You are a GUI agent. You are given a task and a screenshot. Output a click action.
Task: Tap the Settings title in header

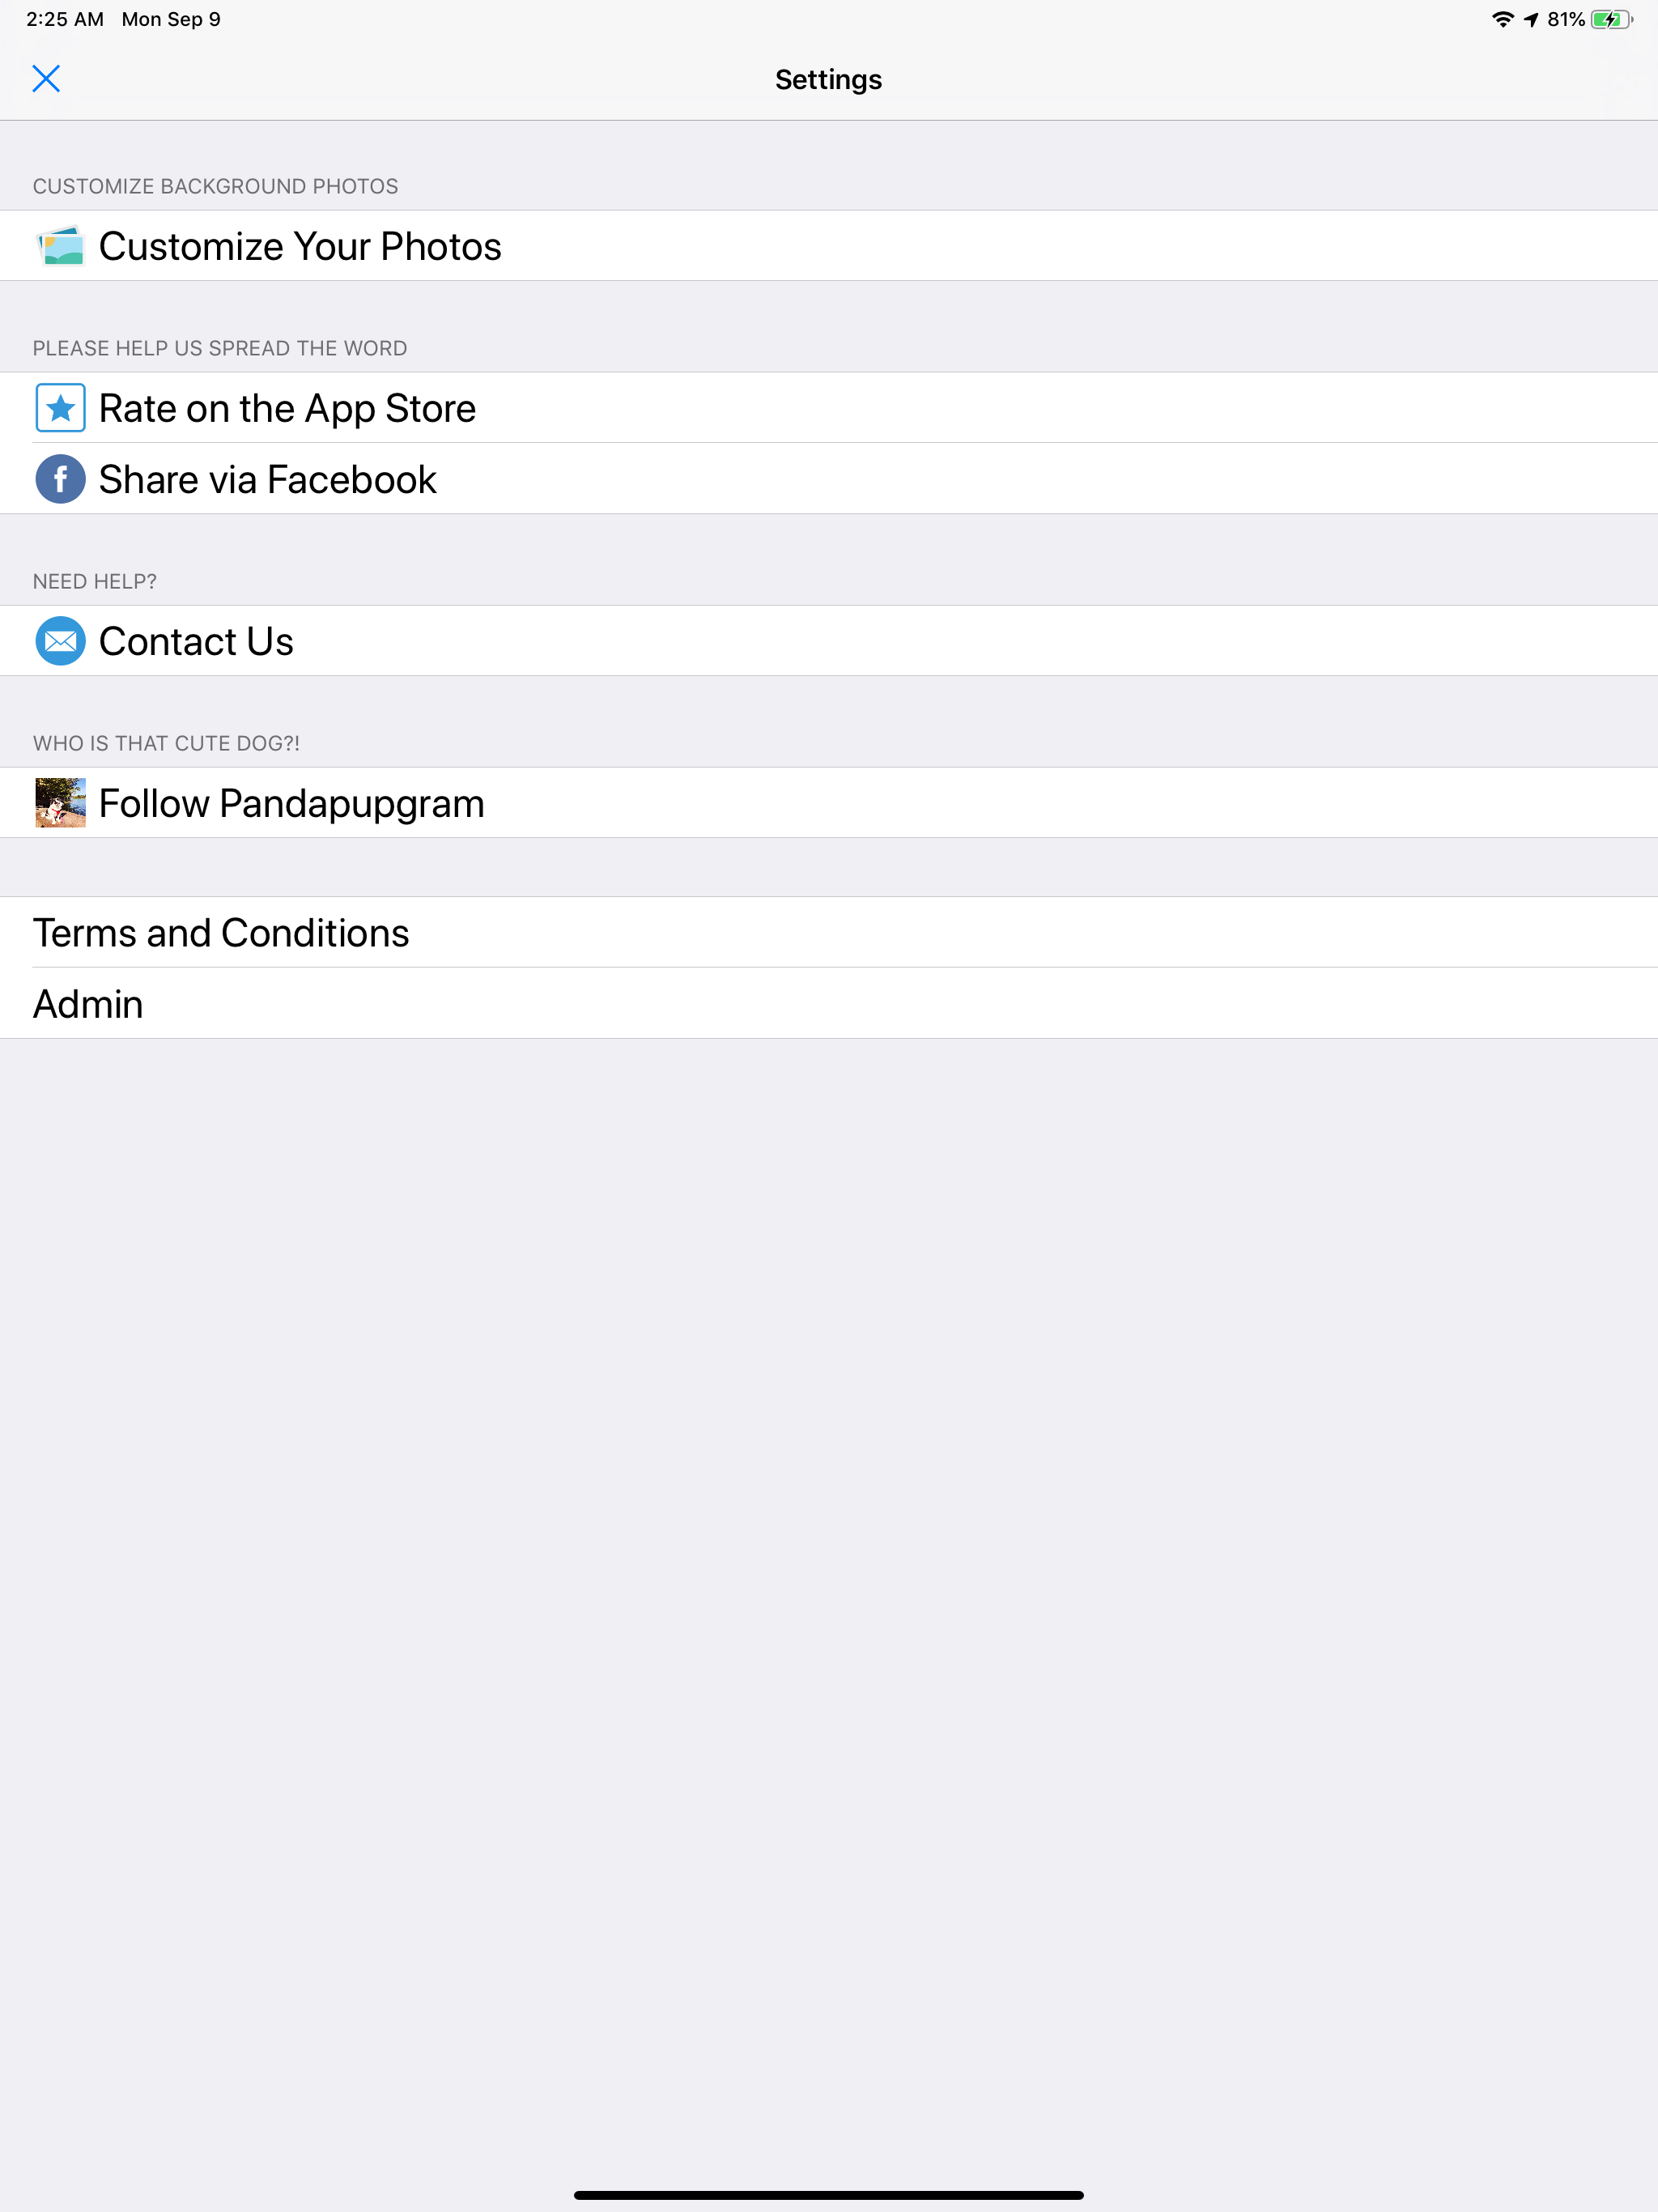829,79
